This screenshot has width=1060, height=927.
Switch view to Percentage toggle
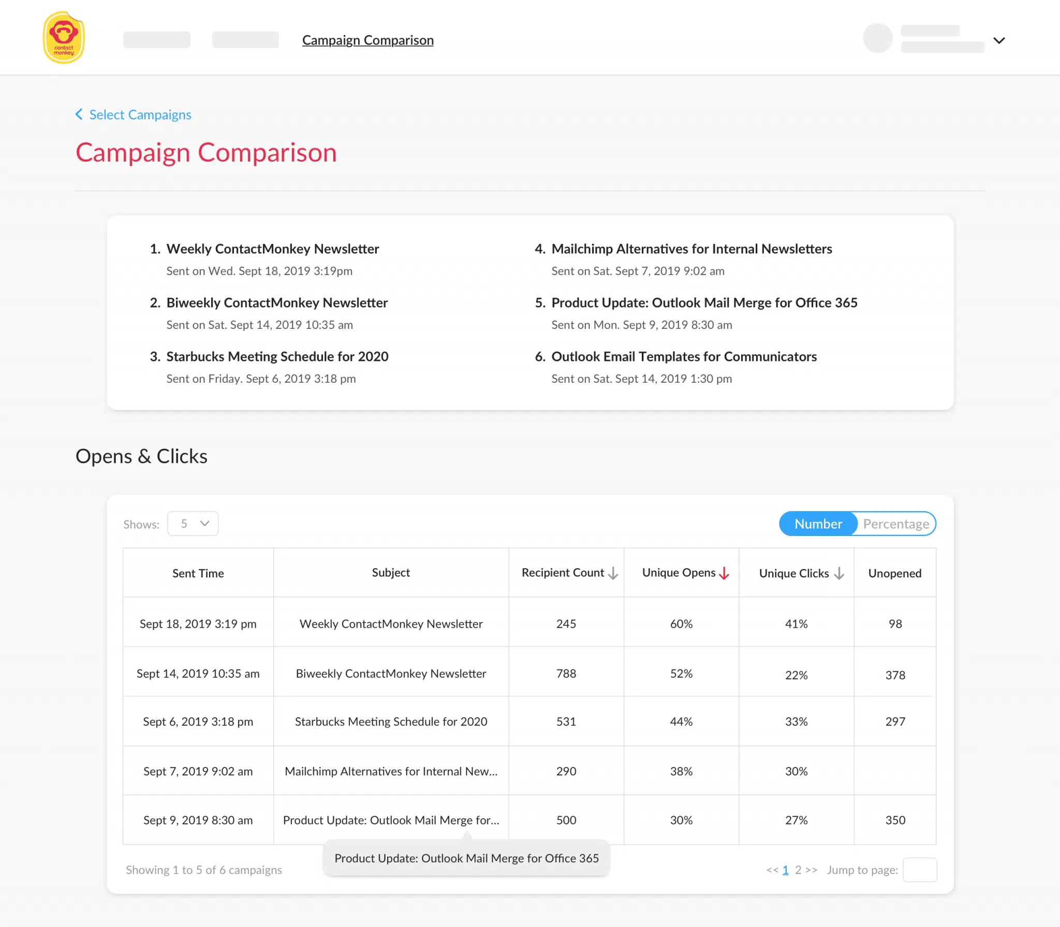pyautogui.click(x=896, y=524)
